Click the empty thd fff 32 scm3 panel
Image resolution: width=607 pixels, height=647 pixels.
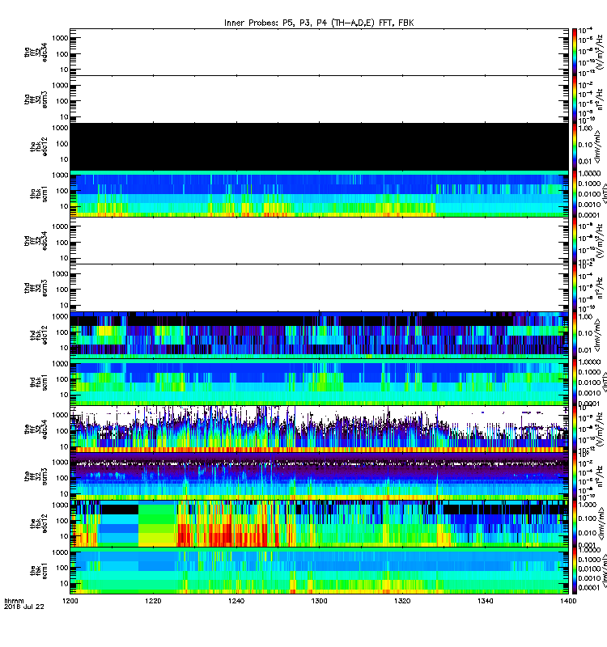[x=319, y=288]
